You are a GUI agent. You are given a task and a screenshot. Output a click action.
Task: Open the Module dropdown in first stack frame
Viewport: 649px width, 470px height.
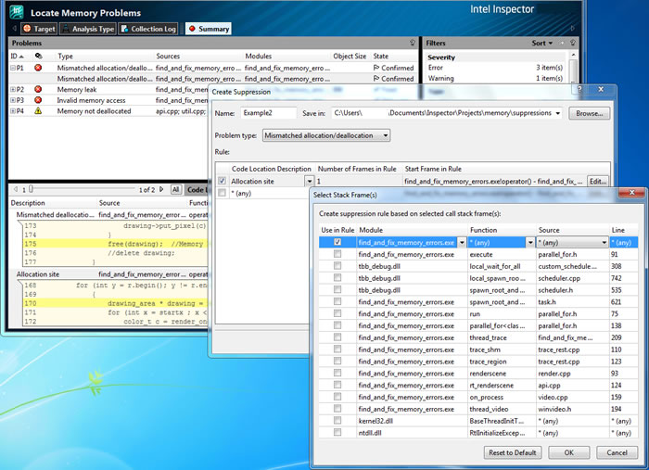point(462,242)
